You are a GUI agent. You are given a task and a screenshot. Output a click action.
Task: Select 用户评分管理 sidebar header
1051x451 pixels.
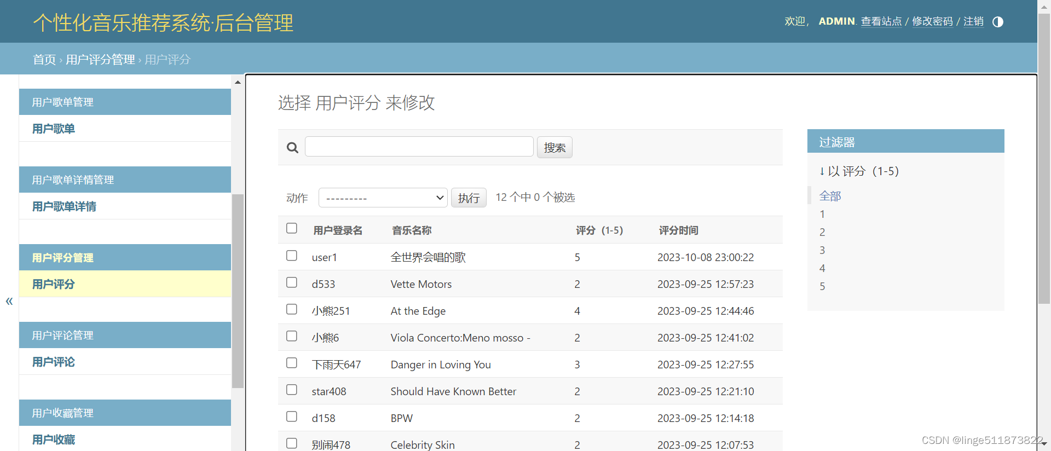tap(62, 258)
